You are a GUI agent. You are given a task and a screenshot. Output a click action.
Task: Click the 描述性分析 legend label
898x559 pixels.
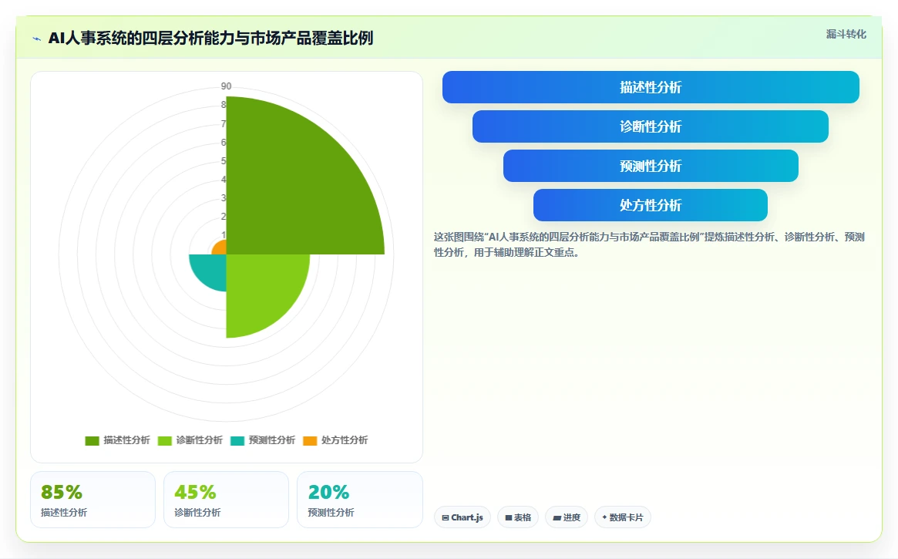[x=126, y=439]
